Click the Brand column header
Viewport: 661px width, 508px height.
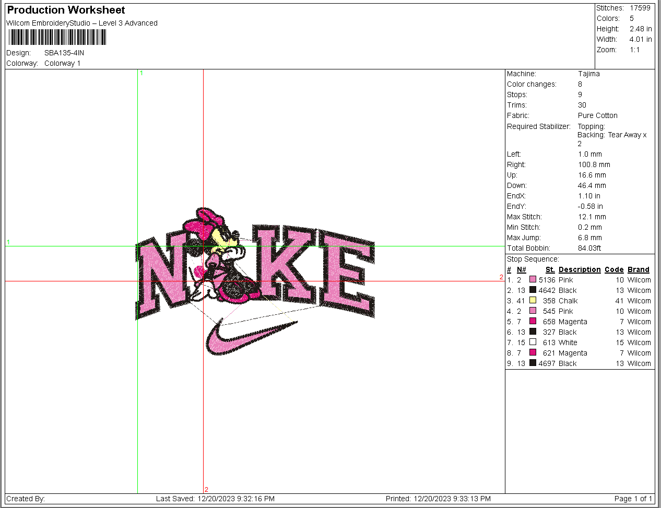(639, 269)
